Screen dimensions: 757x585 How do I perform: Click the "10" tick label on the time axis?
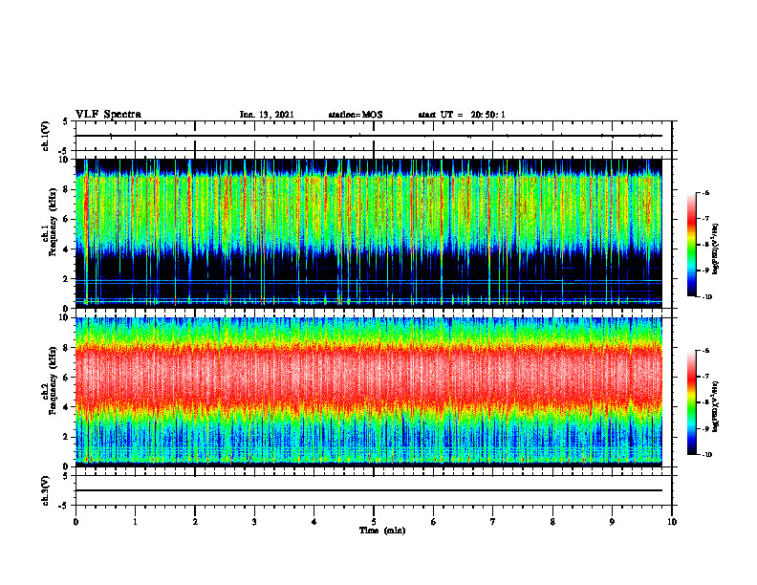[672, 522]
